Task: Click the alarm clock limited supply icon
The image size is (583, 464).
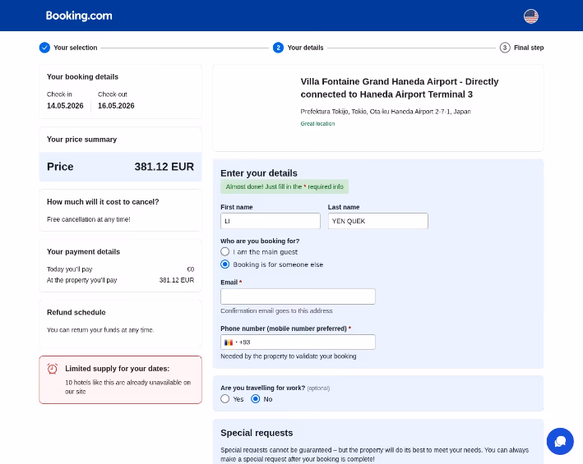Action: [53, 369]
